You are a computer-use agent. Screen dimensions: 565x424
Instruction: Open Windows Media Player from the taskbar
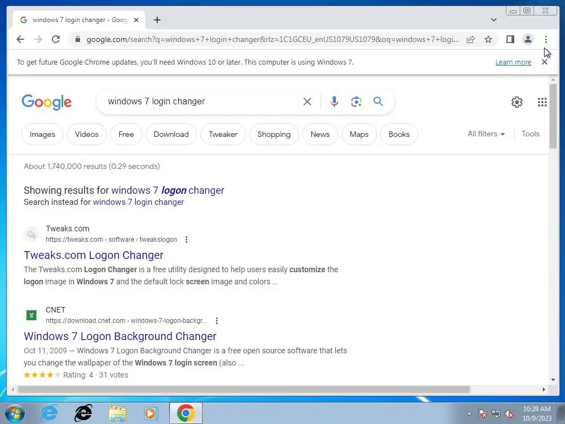click(x=151, y=413)
